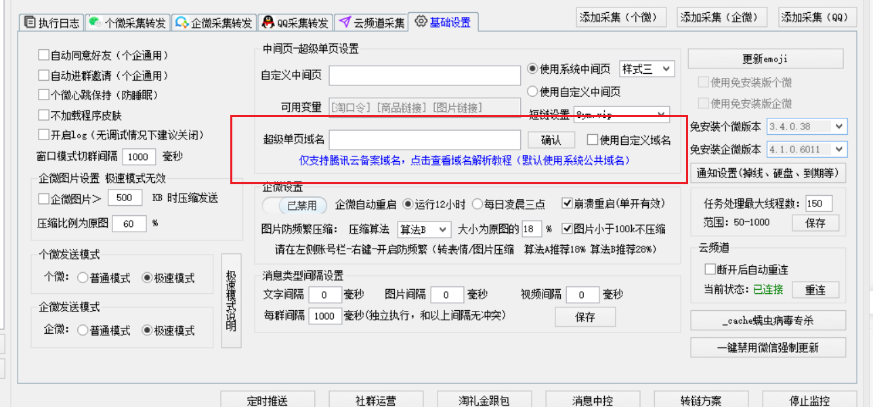The width and height of the screenshot is (873, 407).
Task: Choose 企微 极速模式 radio button
Action: [x=146, y=330]
